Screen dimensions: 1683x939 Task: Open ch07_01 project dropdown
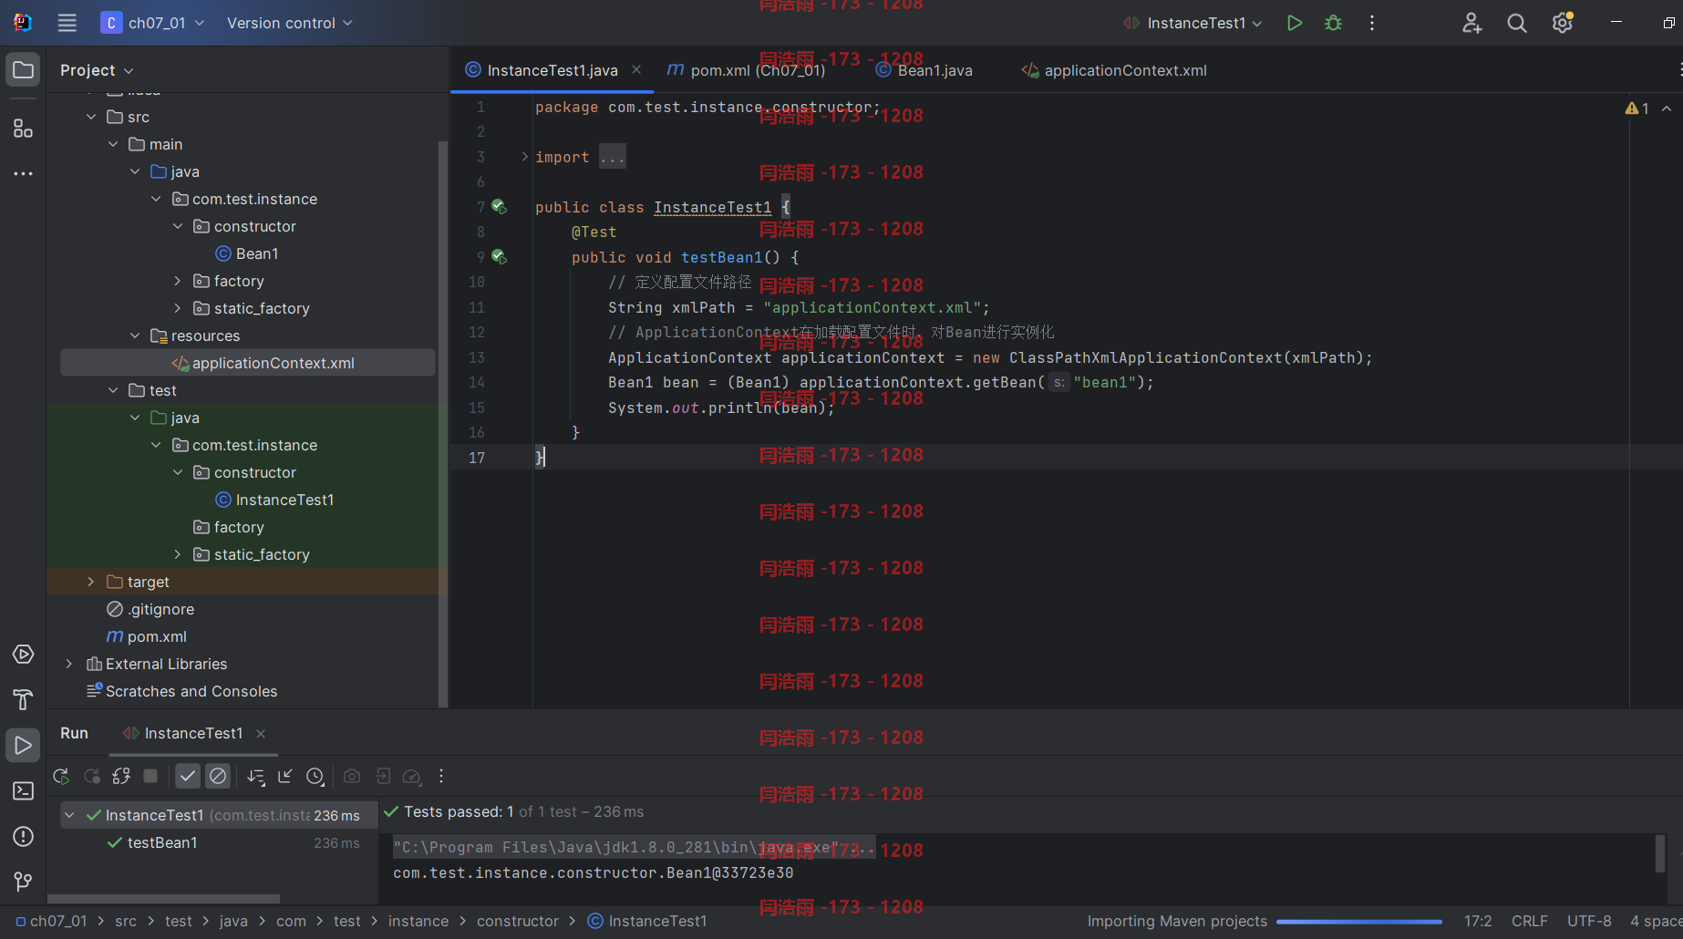coord(152,23)
